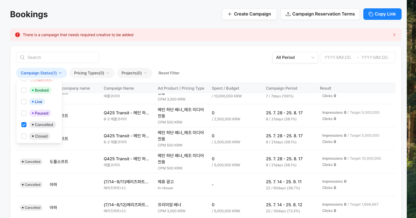The width and height of the screenshot is (416, 218).
Task: Click the Reset Filter link
Action: tap(169, 73)
